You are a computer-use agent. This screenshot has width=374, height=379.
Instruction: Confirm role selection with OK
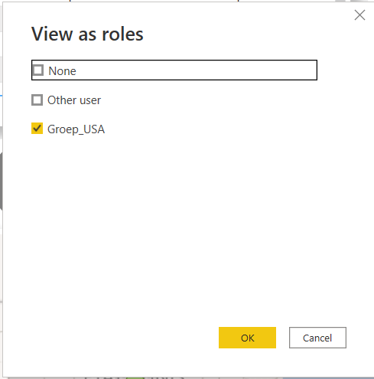[247, 338]
